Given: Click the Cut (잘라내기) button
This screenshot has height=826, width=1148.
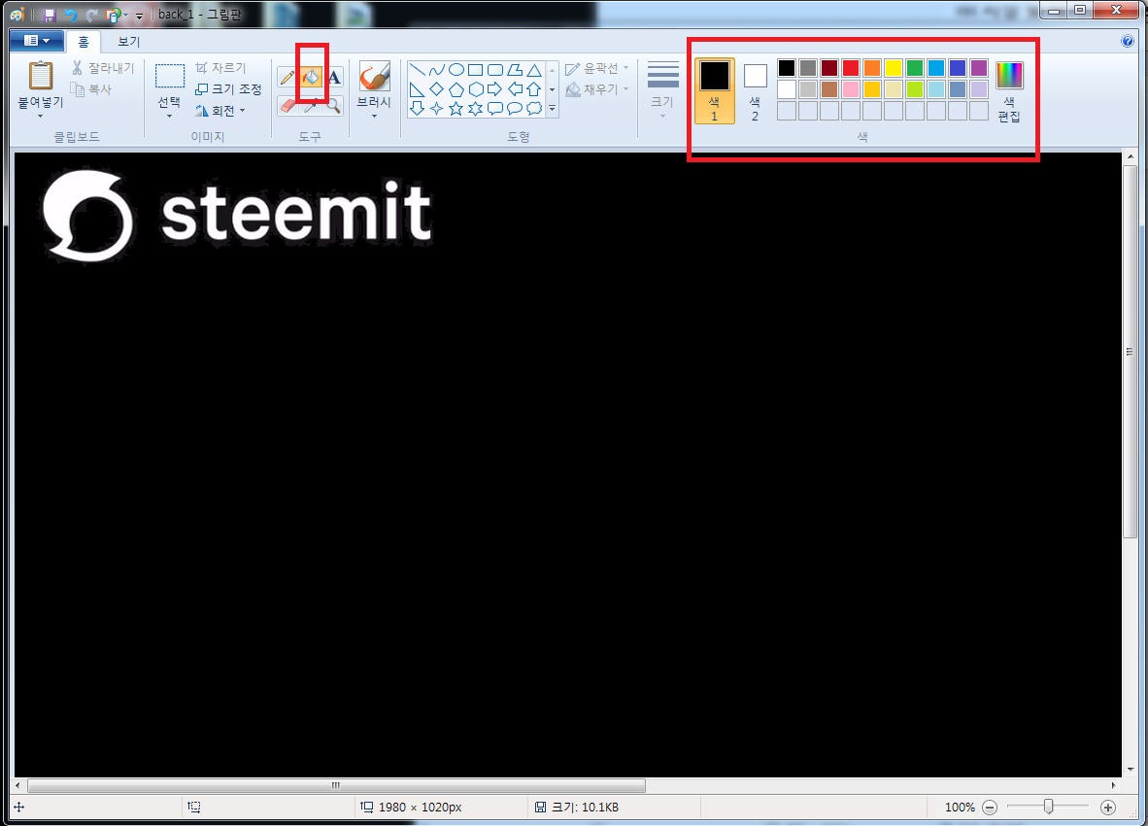Looking at the screenshot, I should [103, 68].
